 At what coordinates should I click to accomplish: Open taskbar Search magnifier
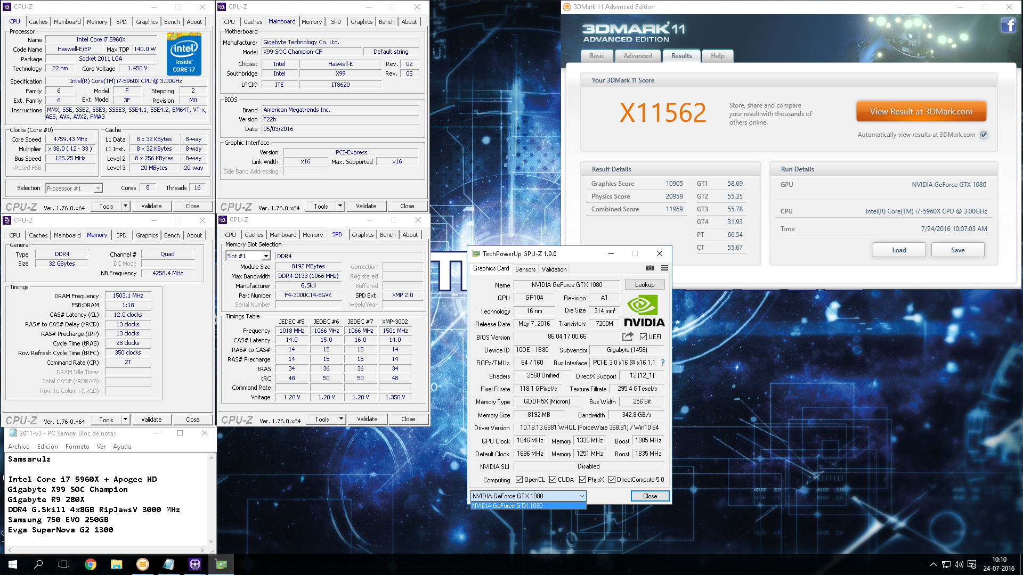[x=38, y=564]
